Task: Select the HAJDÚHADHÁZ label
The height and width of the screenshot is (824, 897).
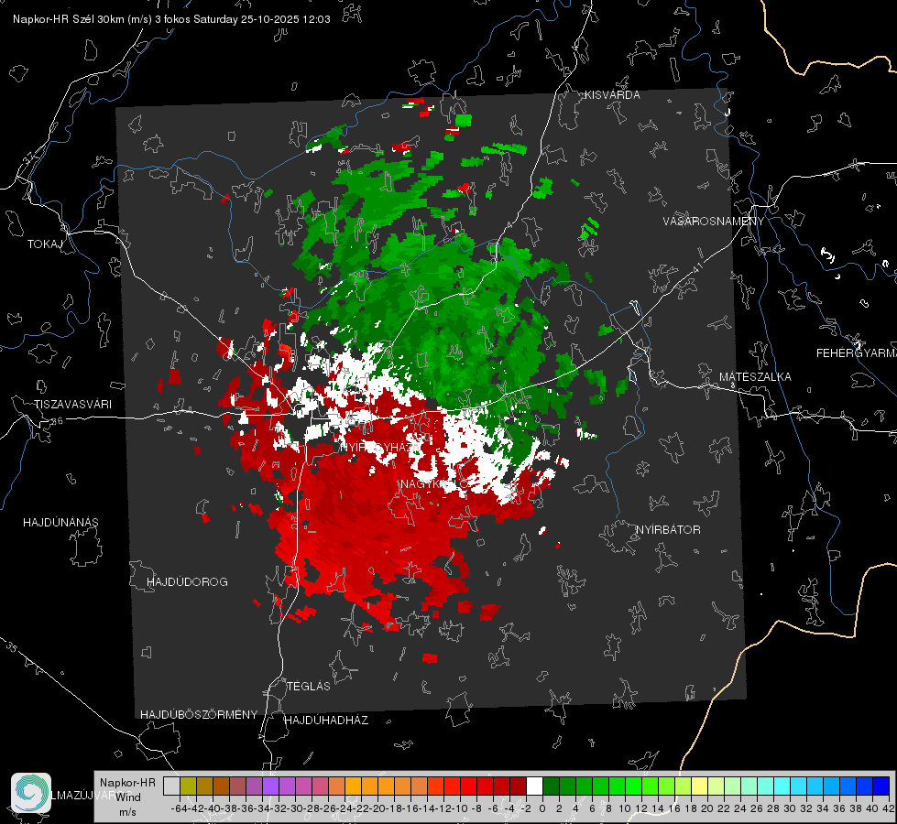Action: click(326, 721)
